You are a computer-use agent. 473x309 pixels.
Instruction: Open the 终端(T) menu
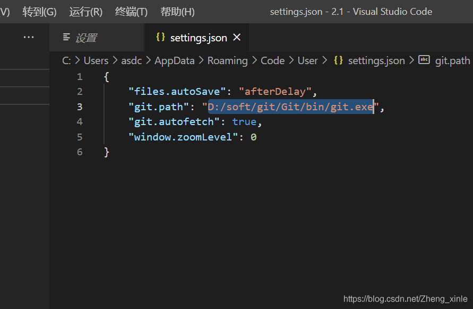coord(131,11)
